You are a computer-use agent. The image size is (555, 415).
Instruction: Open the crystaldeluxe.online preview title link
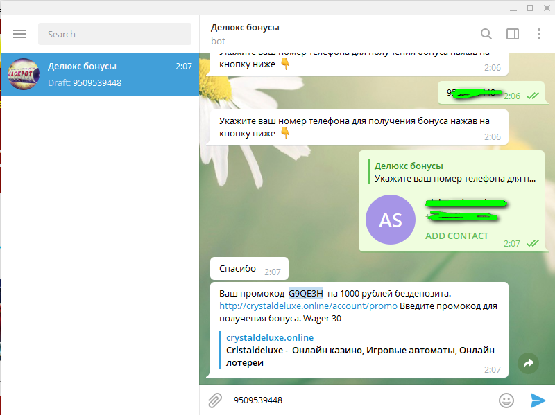coord(270,337)
